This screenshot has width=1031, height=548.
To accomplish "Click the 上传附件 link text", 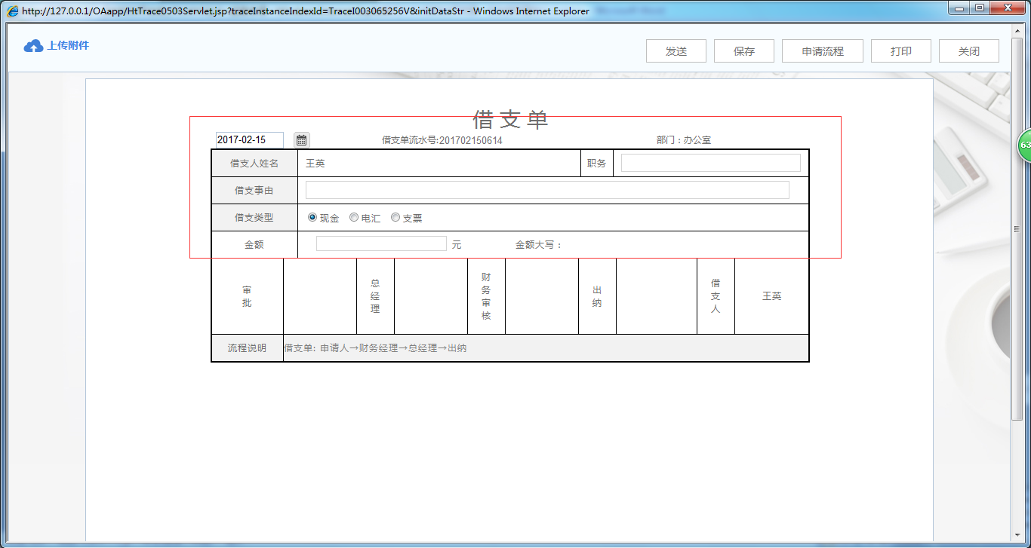I will (x=66, y=45).
